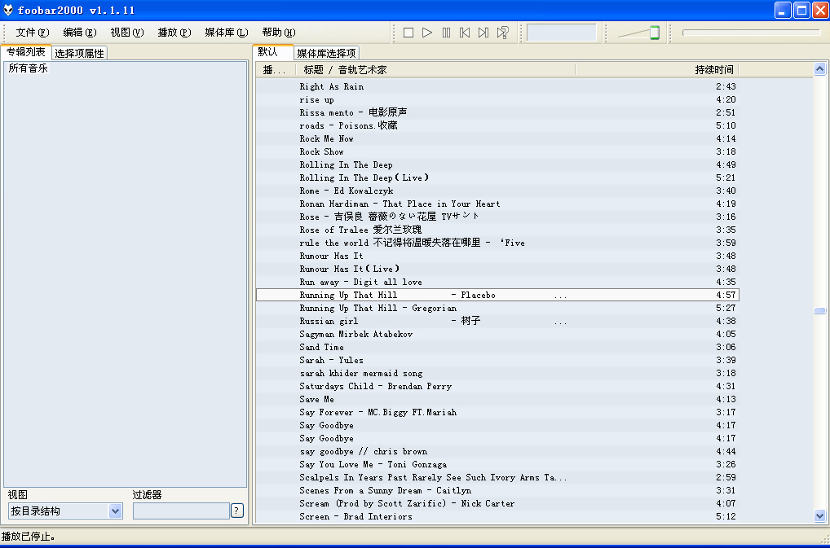
Task: Play a random track icon
Action: [x=503, y=33]
